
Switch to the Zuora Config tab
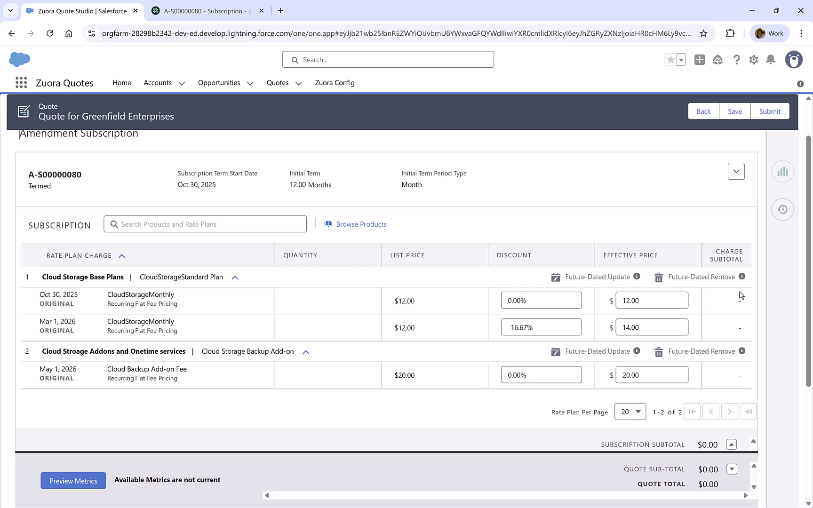click(335, 83)
